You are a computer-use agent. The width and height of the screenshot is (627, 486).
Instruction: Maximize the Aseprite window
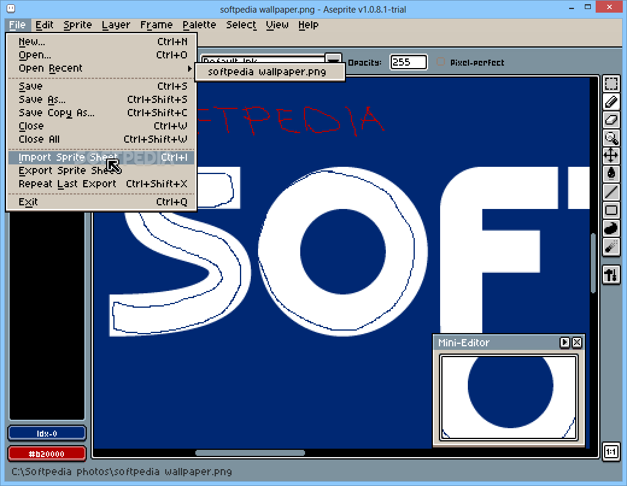pos(588,7)
